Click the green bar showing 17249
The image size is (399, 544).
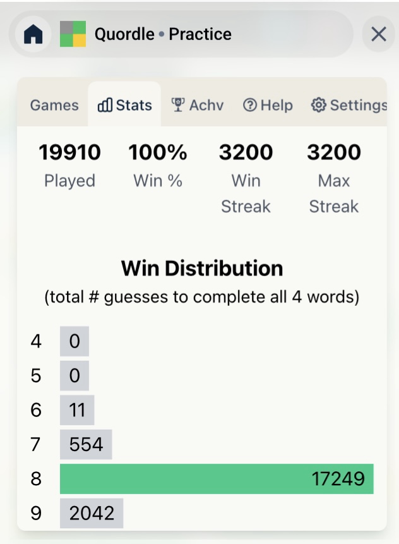tap(217, 479)
